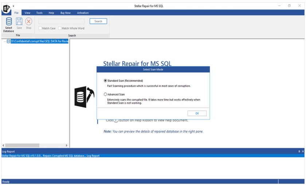Click the Save icon in ribbon
The image size is (306, 185).
[x=19, y=22]
